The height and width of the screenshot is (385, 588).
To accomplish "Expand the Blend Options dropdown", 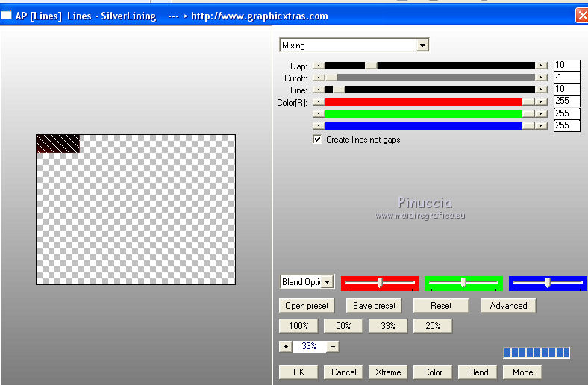I will tap(327, 281).
